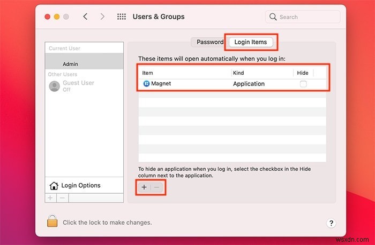The width and height of the screenshot is (375, 245).
Task: Click the Hide column header
Action: pos(303,73)
